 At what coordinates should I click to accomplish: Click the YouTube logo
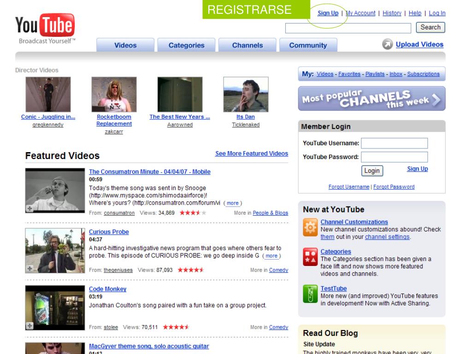tap(45, 29)
